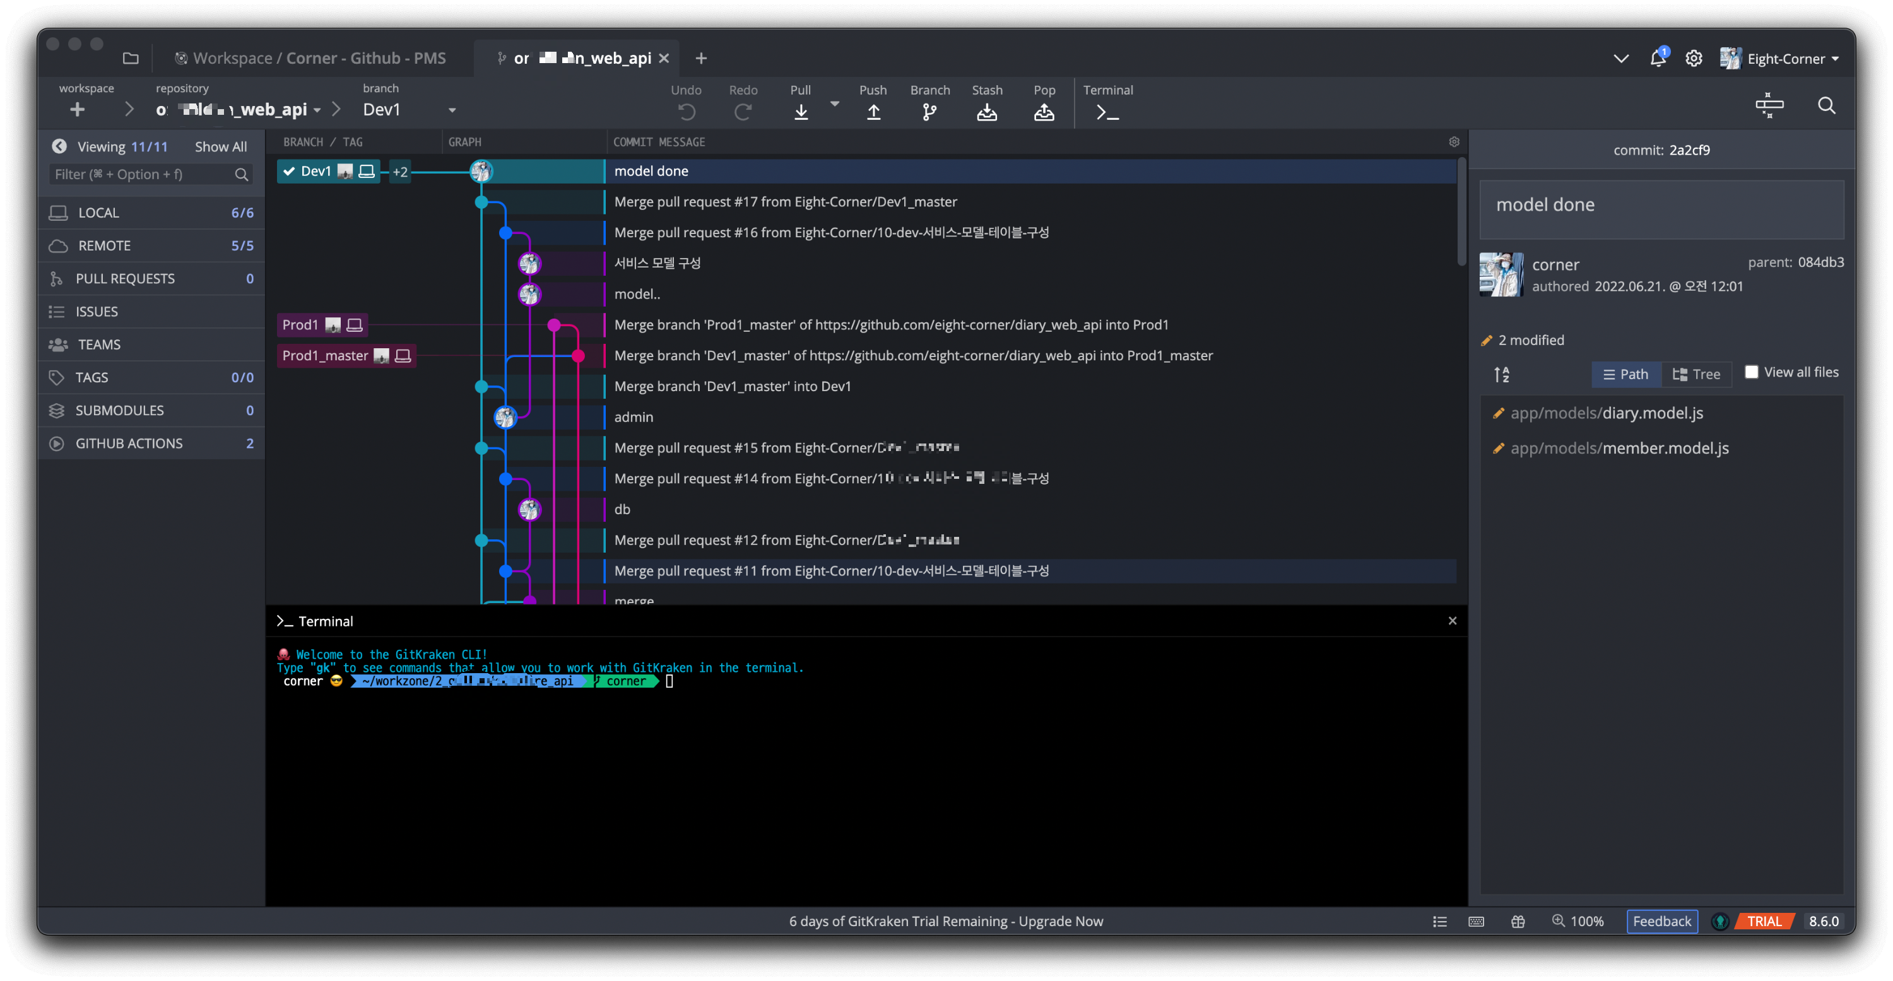Push commits with the Push icon
The image size is (1893, 981).
pos(873,112)
